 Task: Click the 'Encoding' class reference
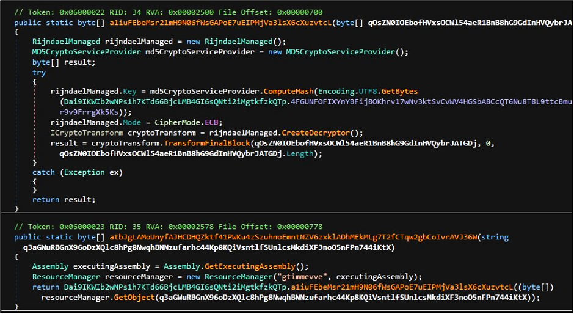[336, 91]
